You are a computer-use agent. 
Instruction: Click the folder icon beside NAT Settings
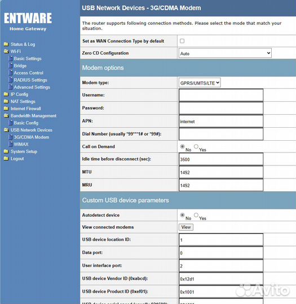6,101
